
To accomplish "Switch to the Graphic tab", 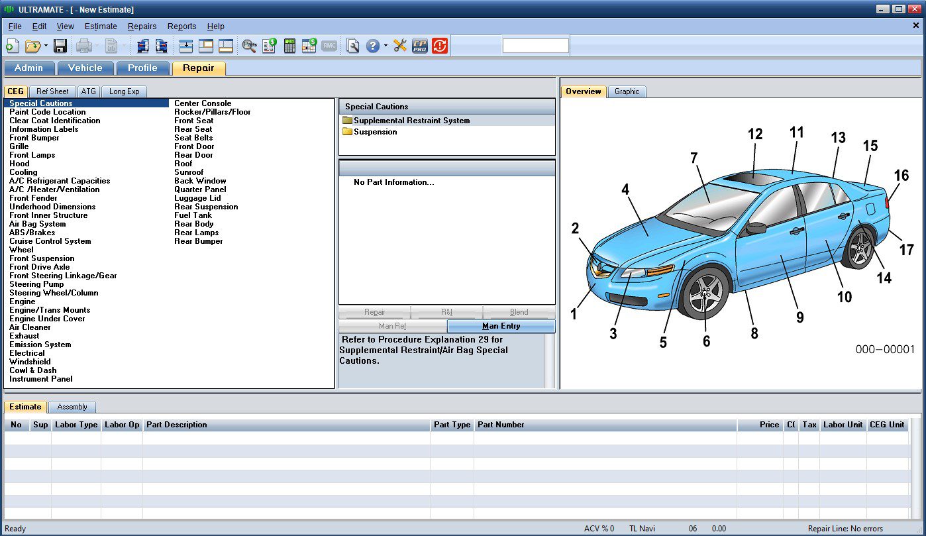I will click(627, 91).
